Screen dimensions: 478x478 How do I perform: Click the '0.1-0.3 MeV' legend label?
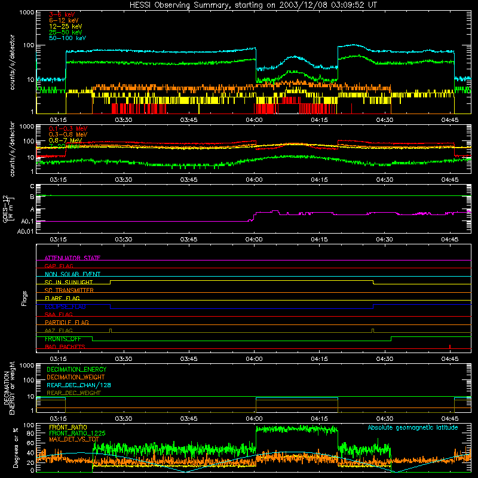click(68, 128)
